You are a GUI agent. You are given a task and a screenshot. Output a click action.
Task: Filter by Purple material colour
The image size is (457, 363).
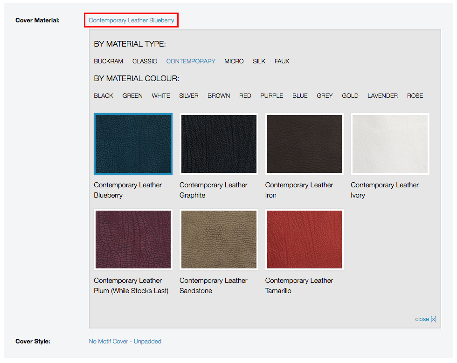(272, 96)
